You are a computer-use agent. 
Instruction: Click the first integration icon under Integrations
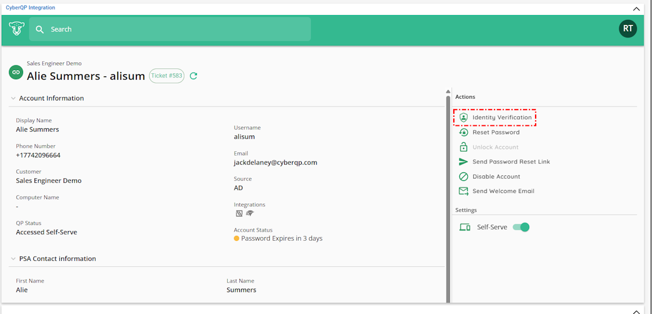click(239, 214)
